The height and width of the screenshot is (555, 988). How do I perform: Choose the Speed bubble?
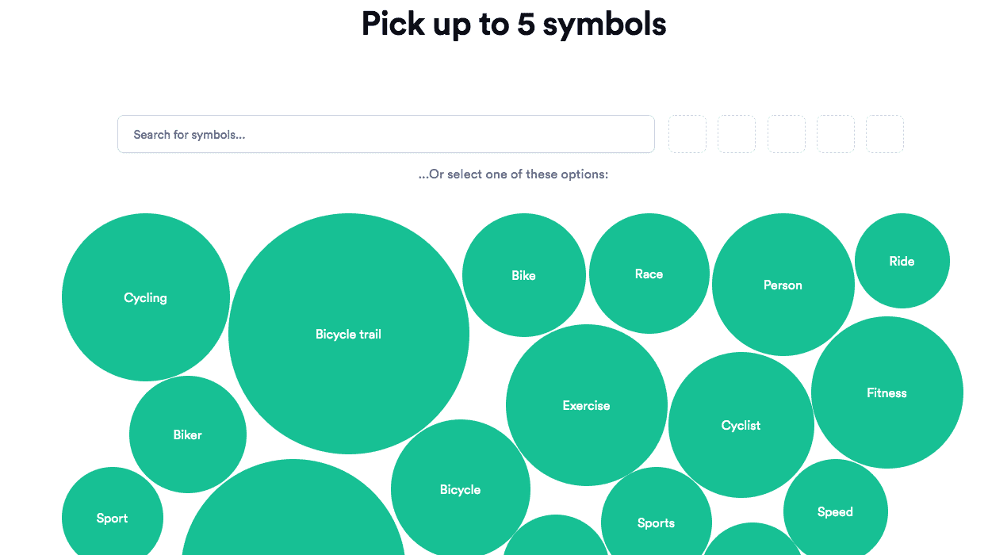click(835, 511)
